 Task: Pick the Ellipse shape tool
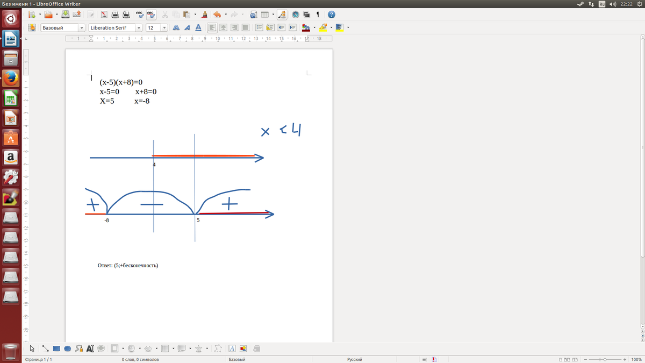67,348
